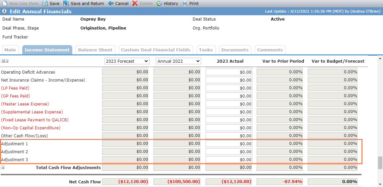Collapse the Total Cash Flow Adjustments section
383x187 pixels.
click(x=2, y=167)
